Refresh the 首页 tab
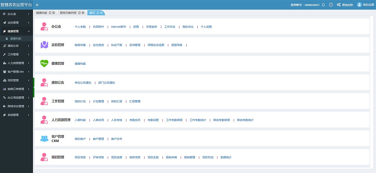Viewport: 376px width, 173px height. (x=98, y=13)
